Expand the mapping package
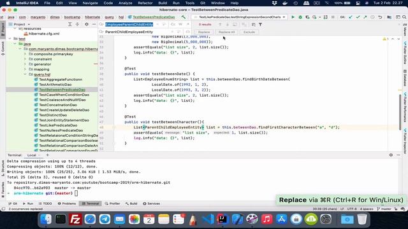Image resolution: width=408 pixels, height=229 pixels. tap(25, 69)
